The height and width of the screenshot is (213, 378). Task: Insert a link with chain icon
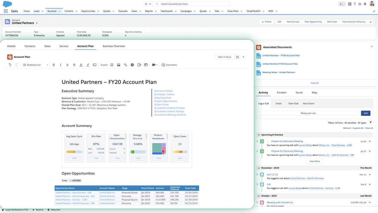(125, 65)
